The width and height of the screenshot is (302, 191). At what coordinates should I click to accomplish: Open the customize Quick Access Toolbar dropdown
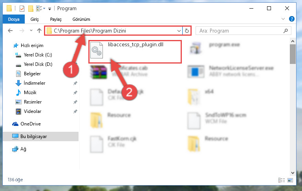[x=49, y=9]
